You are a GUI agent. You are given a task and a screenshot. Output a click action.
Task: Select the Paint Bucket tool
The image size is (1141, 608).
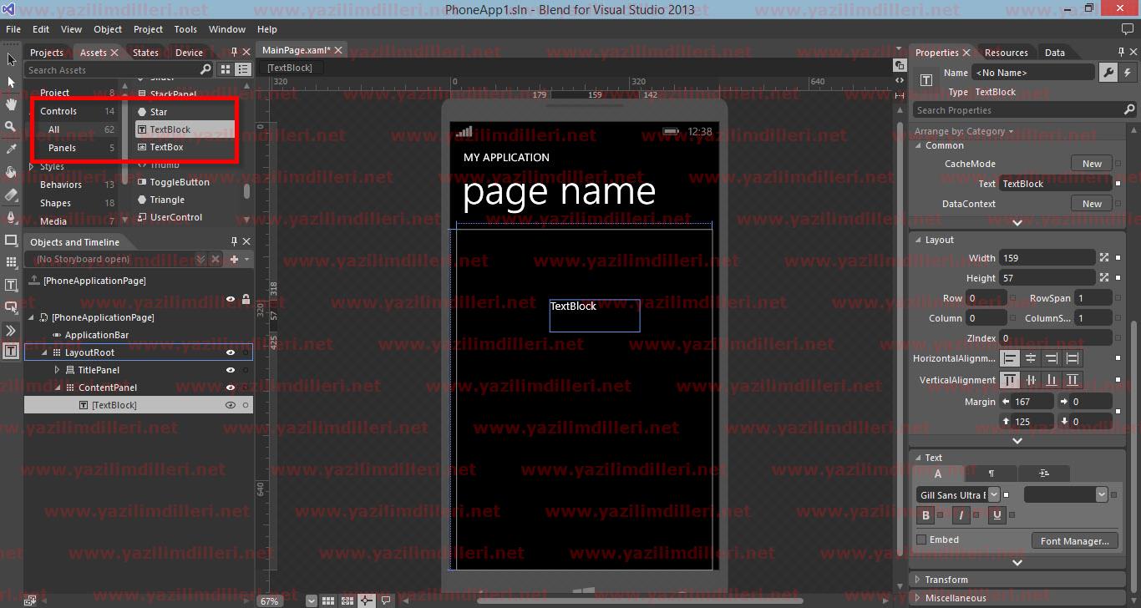(11, 172)
